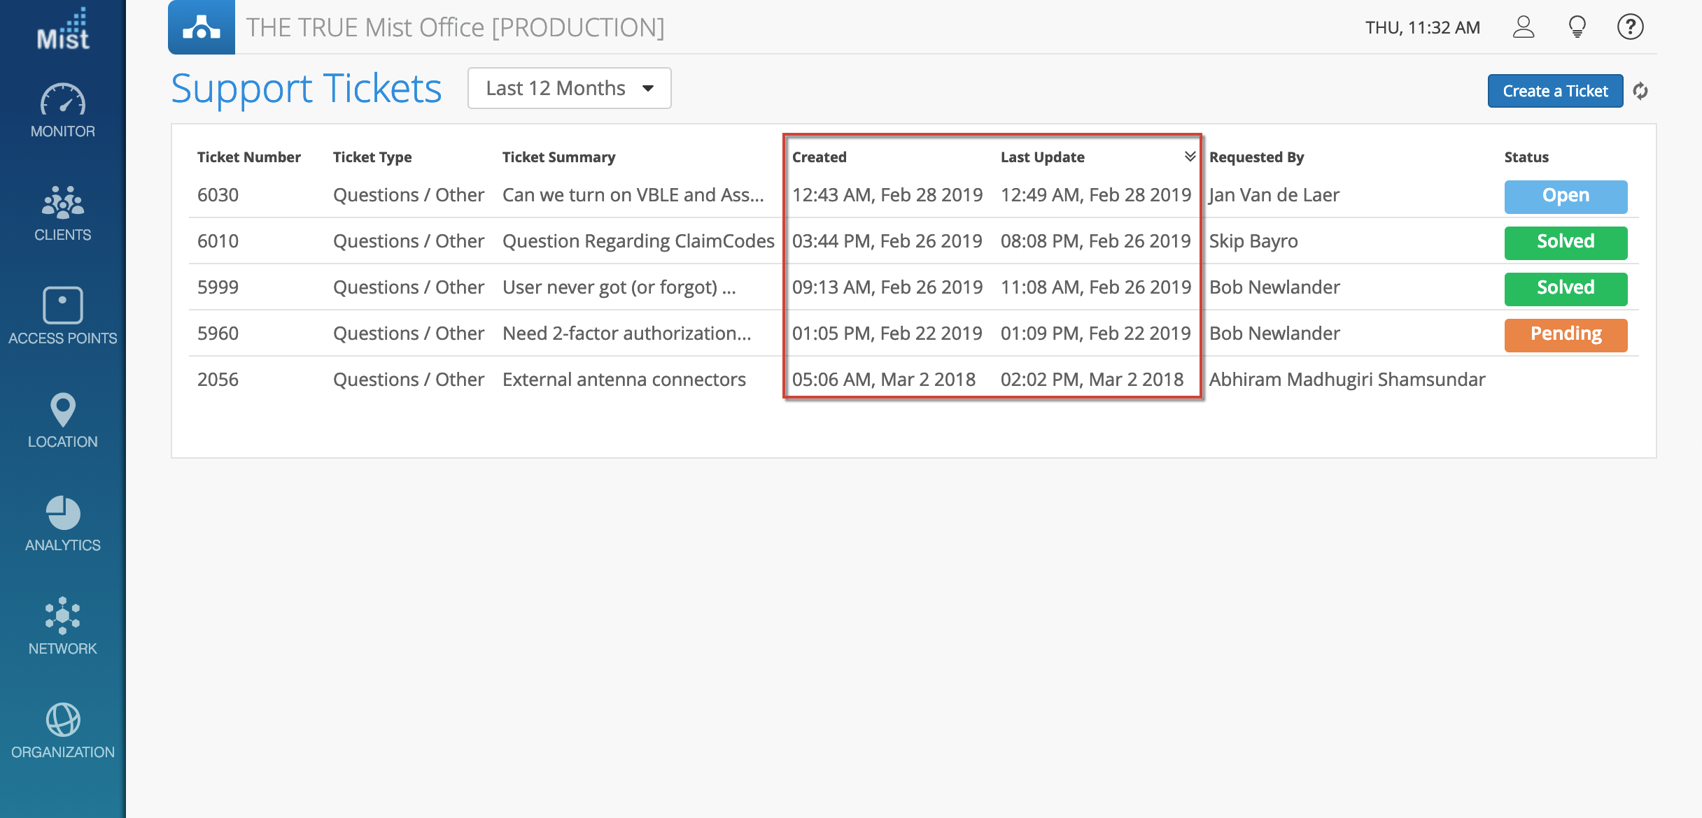
Task: Click the Create a Ticket button
Action: pyautogui.click(x=1555, y=91)
